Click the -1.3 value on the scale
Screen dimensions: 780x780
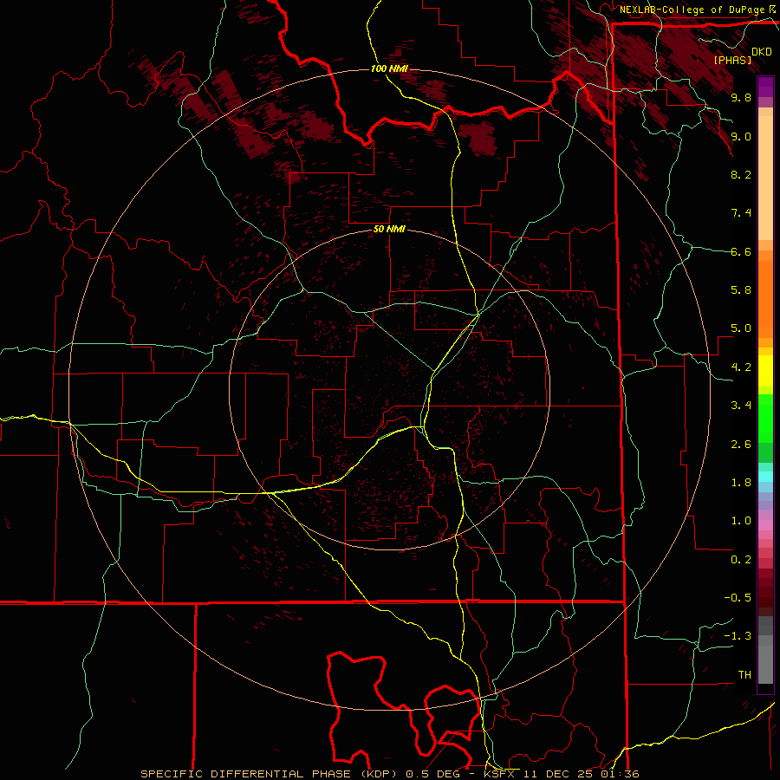[x=738, y=636]
